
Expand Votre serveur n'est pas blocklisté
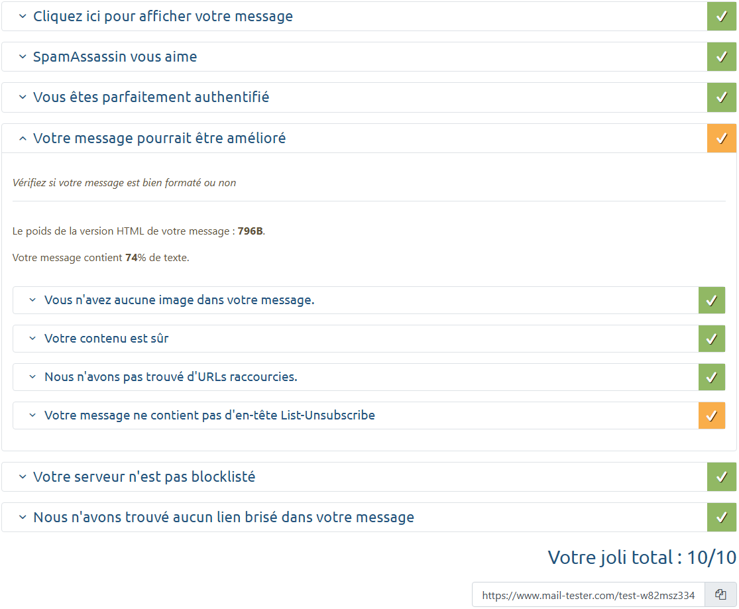pyautogui.click(x=144, y=477)
